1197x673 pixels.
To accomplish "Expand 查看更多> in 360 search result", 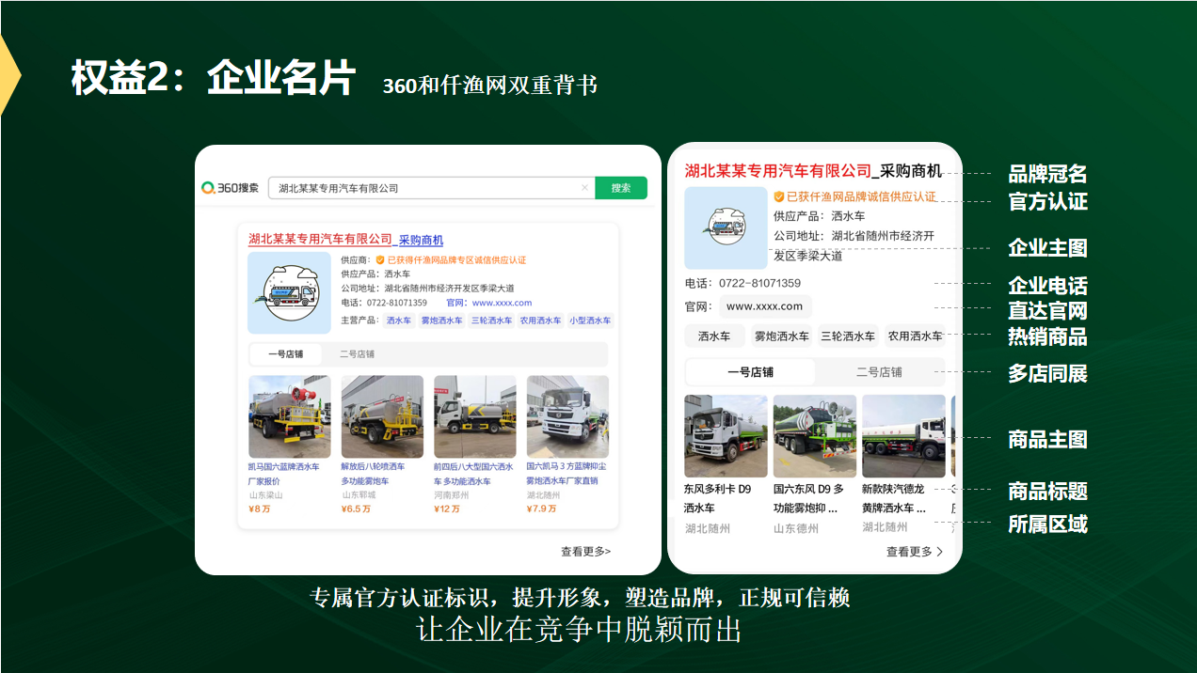I will (x=585, y=552).
